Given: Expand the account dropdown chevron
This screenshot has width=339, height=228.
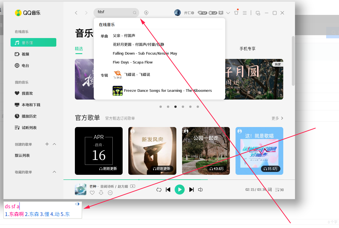Looking at the screenshot, I should (x=228, y=13).
